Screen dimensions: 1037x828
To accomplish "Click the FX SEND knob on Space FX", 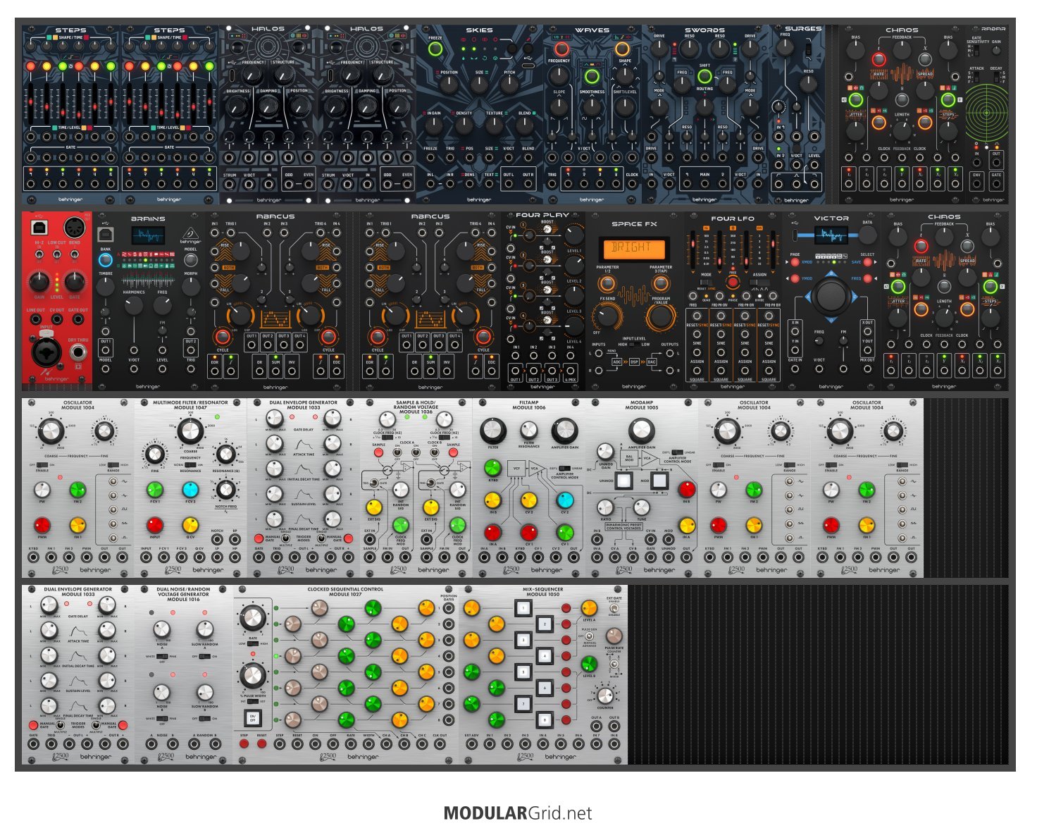I will [606, 316].
